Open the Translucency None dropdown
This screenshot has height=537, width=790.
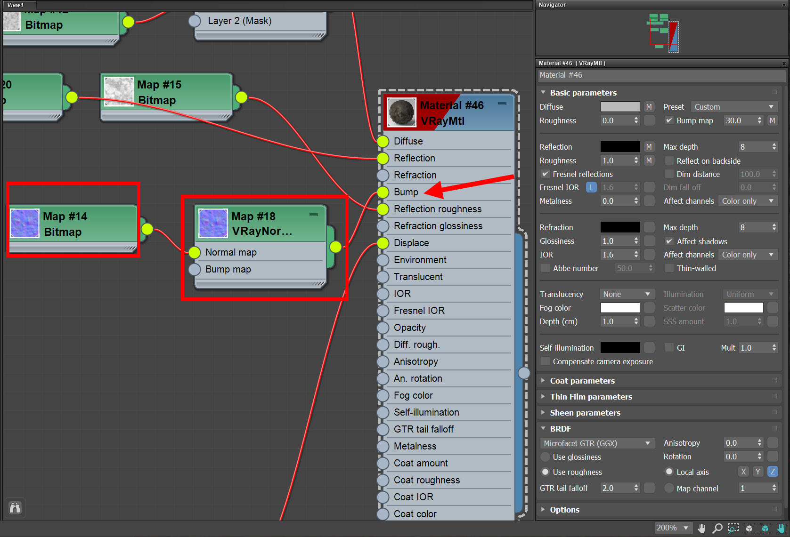[x=627, y=294]
